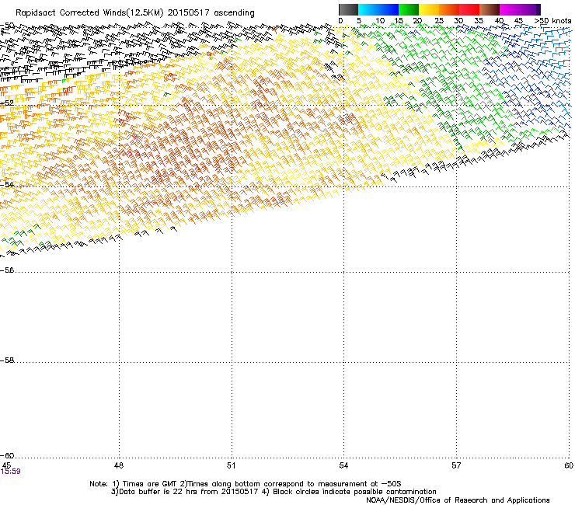Click the -54 latitude axis label
Image resolution: width=575 pixels, height=505 pixels.
tap(7, 184)
